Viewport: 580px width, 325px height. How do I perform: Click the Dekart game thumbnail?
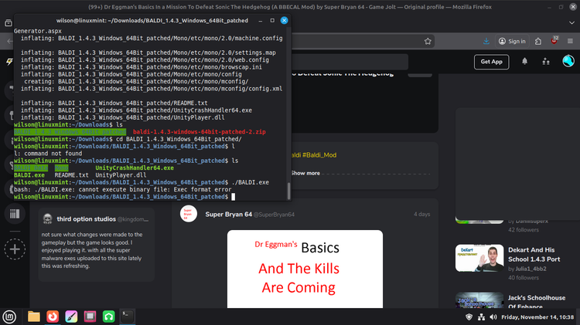tap(479, 258)
